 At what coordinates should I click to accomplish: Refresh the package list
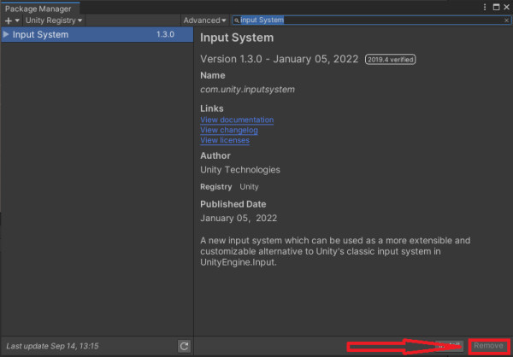tap(184, 346)
